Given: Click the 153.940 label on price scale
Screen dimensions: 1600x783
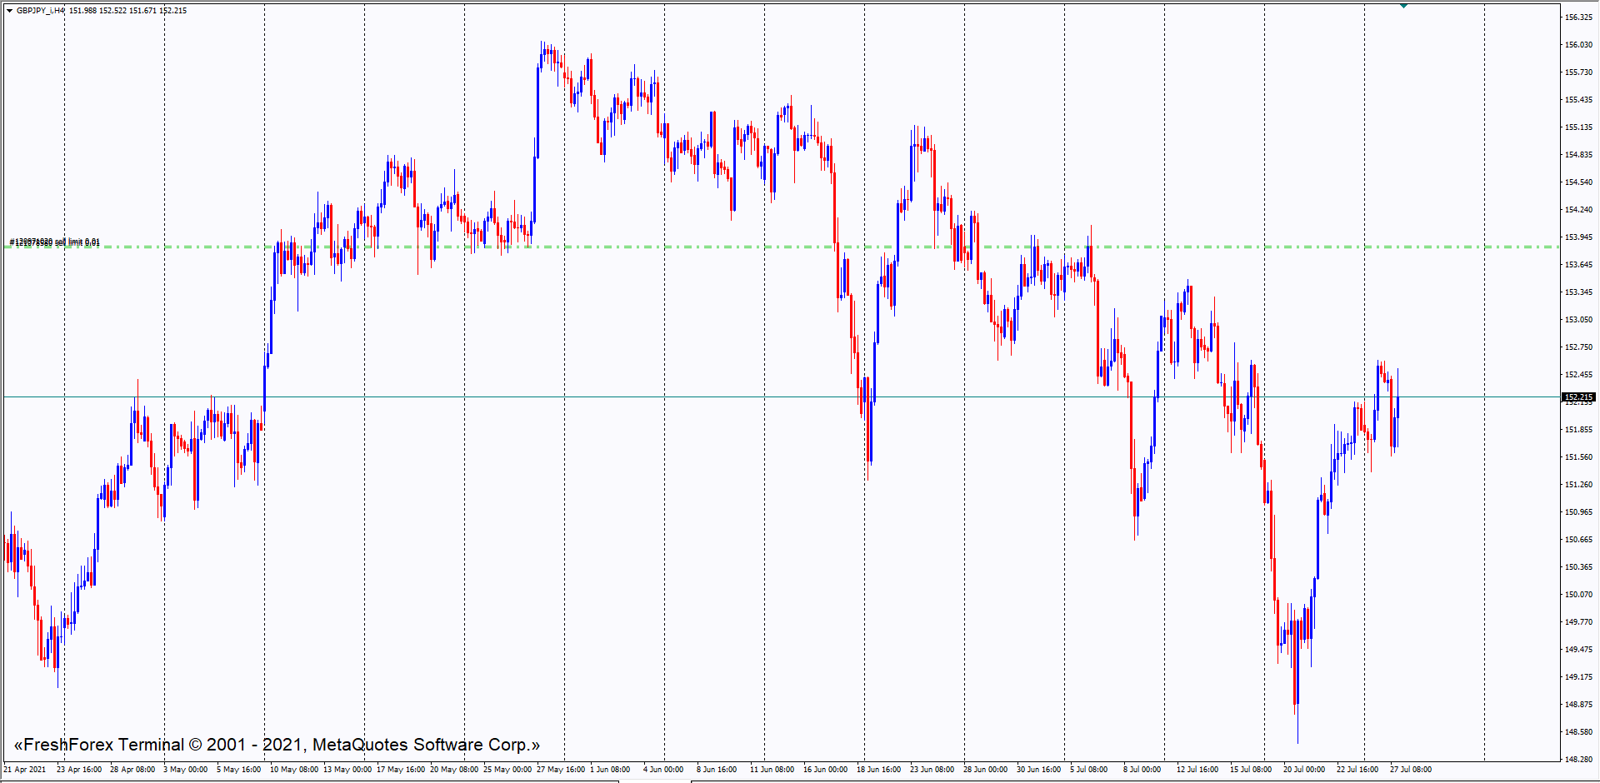Looking at the screenshot, I should (1578, 237).
